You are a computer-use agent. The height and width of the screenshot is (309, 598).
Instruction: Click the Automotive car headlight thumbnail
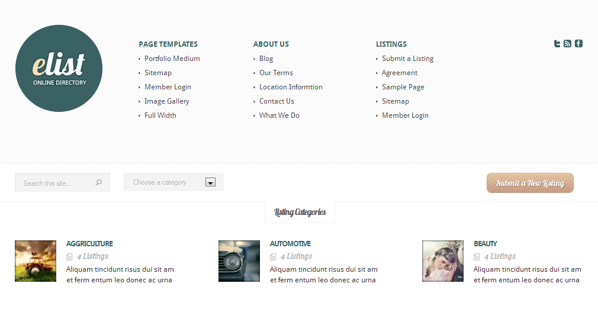tap(239, 261)
